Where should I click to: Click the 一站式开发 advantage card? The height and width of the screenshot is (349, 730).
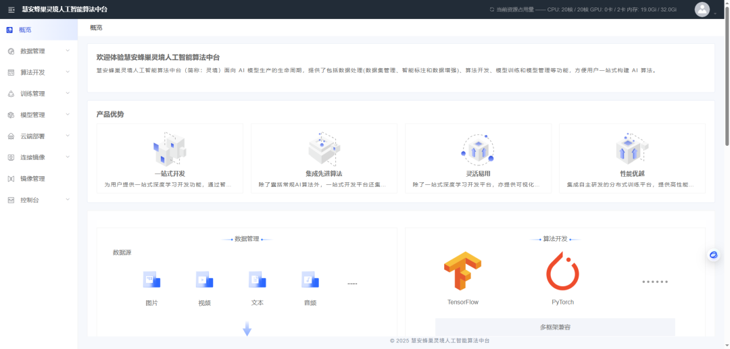point(170,159)
